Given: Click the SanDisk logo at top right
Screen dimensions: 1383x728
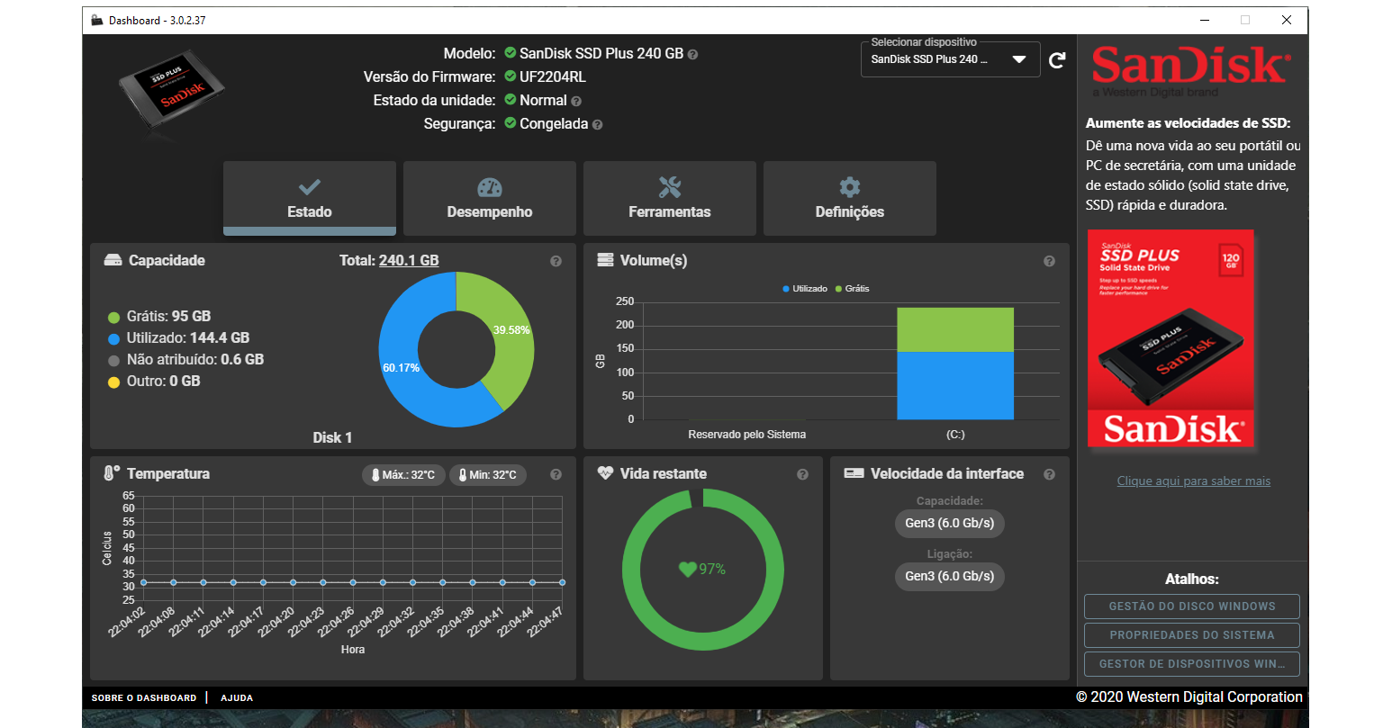Looking at the screenshot, I should pyautogui.click(x=1191, y=70).
